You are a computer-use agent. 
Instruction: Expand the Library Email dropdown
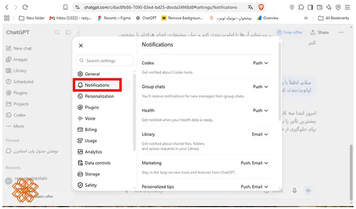pos(260,134)
